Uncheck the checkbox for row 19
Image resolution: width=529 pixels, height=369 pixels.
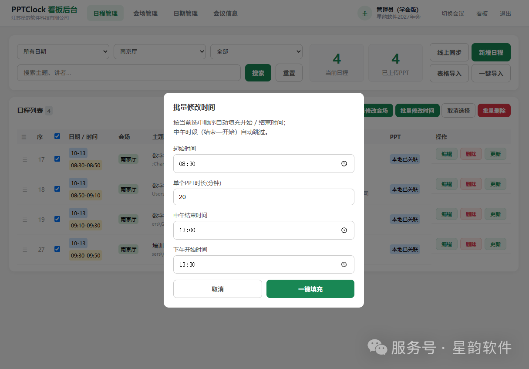pyautogui.click(x=57, y=219)
